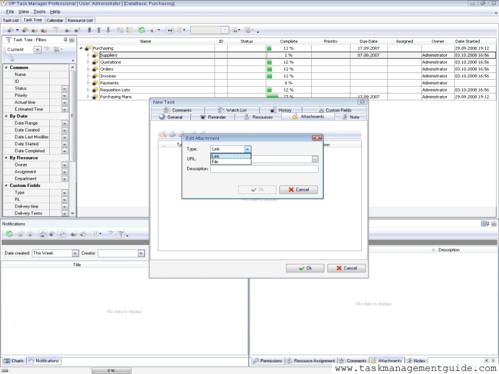Open the Tools menu

tap(39, 11)
